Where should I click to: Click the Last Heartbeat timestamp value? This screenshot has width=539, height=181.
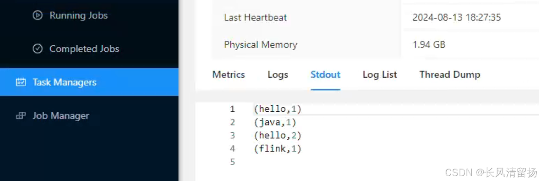457,18
